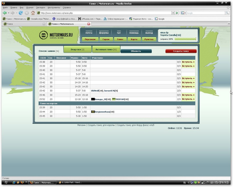
Task: Open the 'Онлайн игра "Motor...' bookmark
Action: 39,19
